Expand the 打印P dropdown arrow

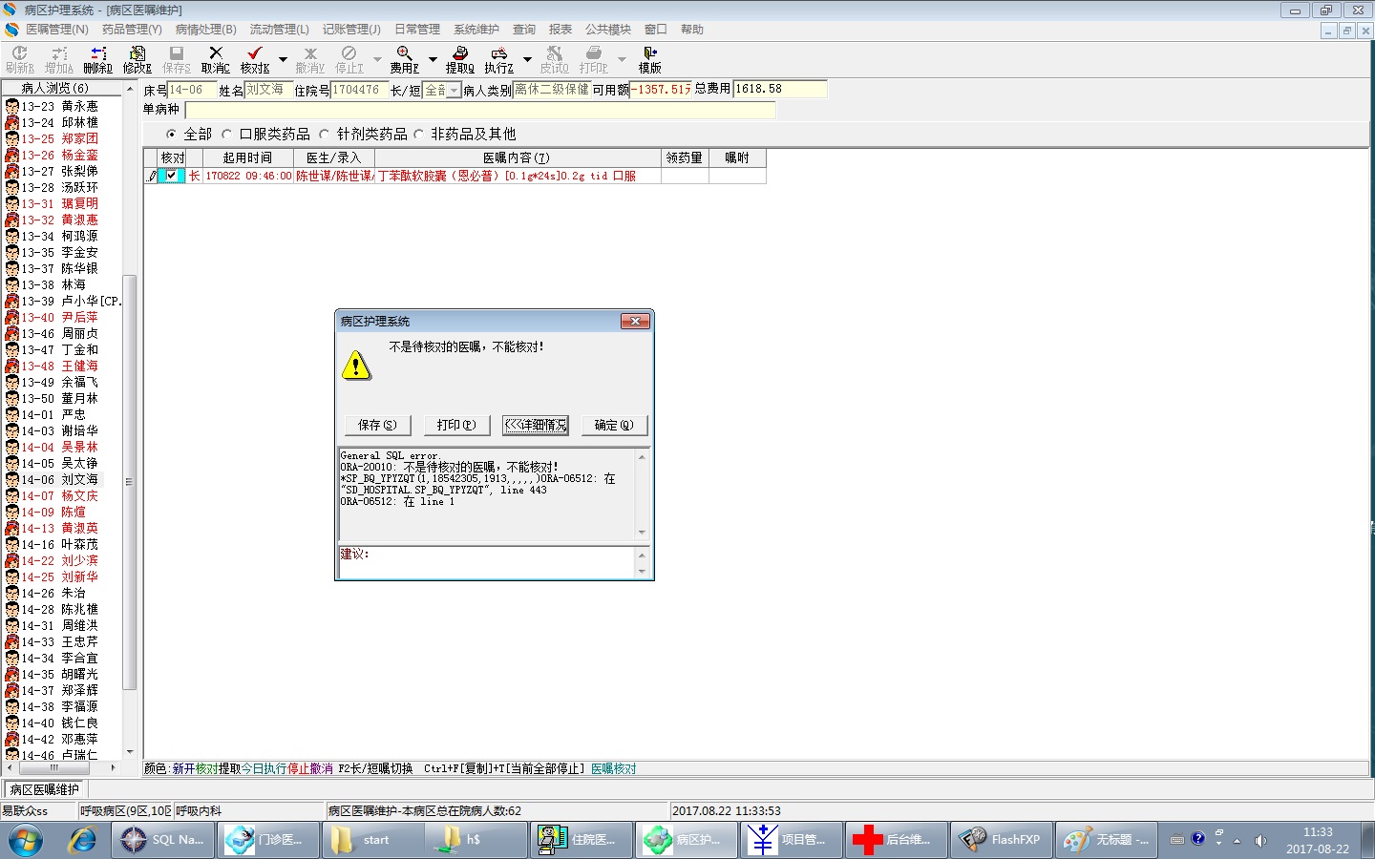click(621, 59)
